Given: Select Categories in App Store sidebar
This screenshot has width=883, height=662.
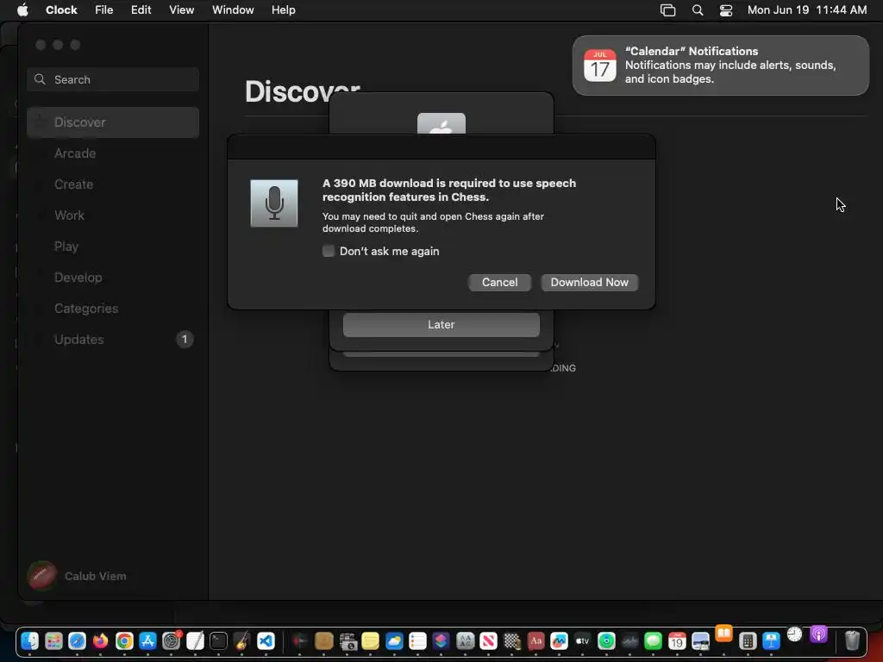Looking at the screenshot, I should (x=113, y=309).
